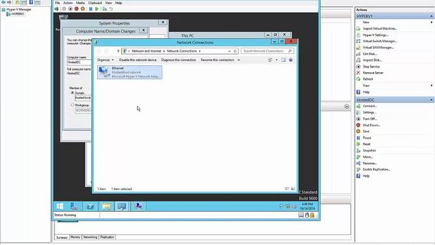Click the help icon in Network Connections
Viewport: 435px width, 245px height.
click(x=291, y=60)
